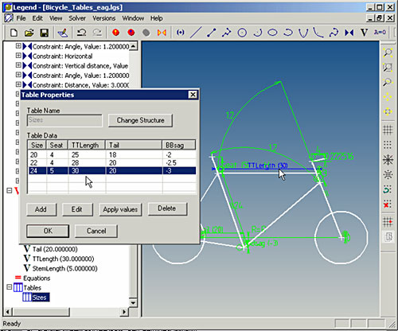Click the greyed Redo arrow icon
398x331 pixels.
pyautogui.click(x=97, y=33)
